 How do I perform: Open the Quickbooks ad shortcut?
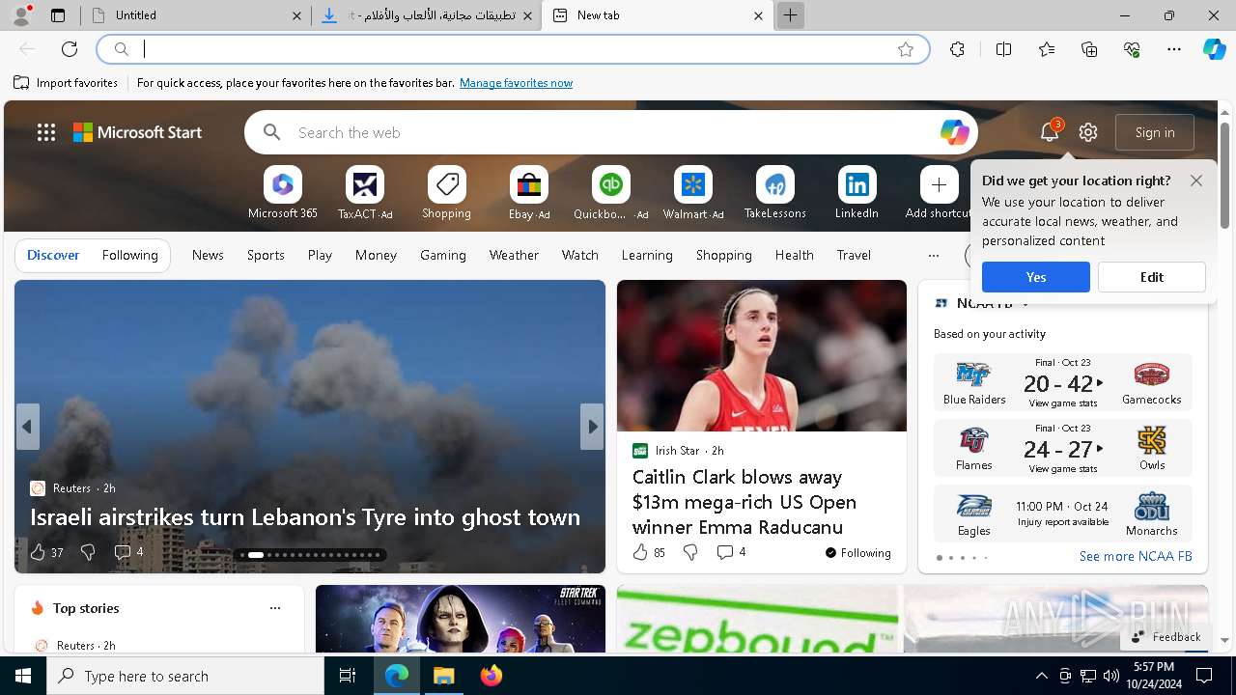[x=610, y=193]
